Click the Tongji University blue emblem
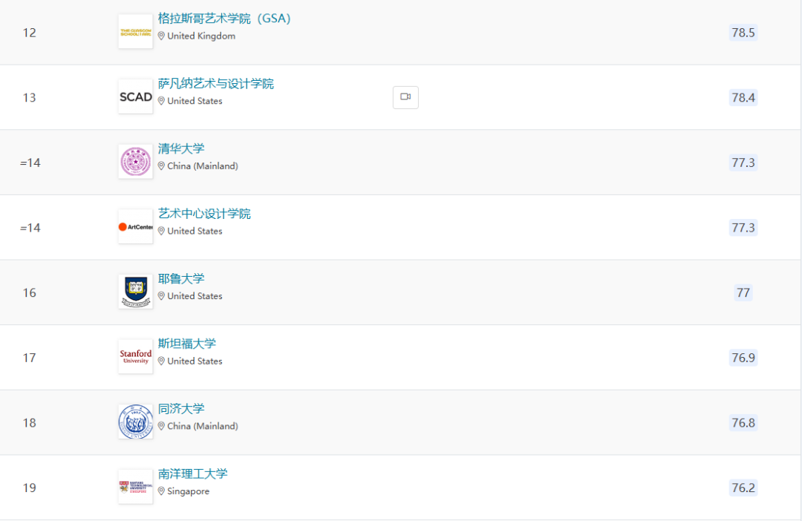Viewport: 802px width, 521px height. coord(135,422)
